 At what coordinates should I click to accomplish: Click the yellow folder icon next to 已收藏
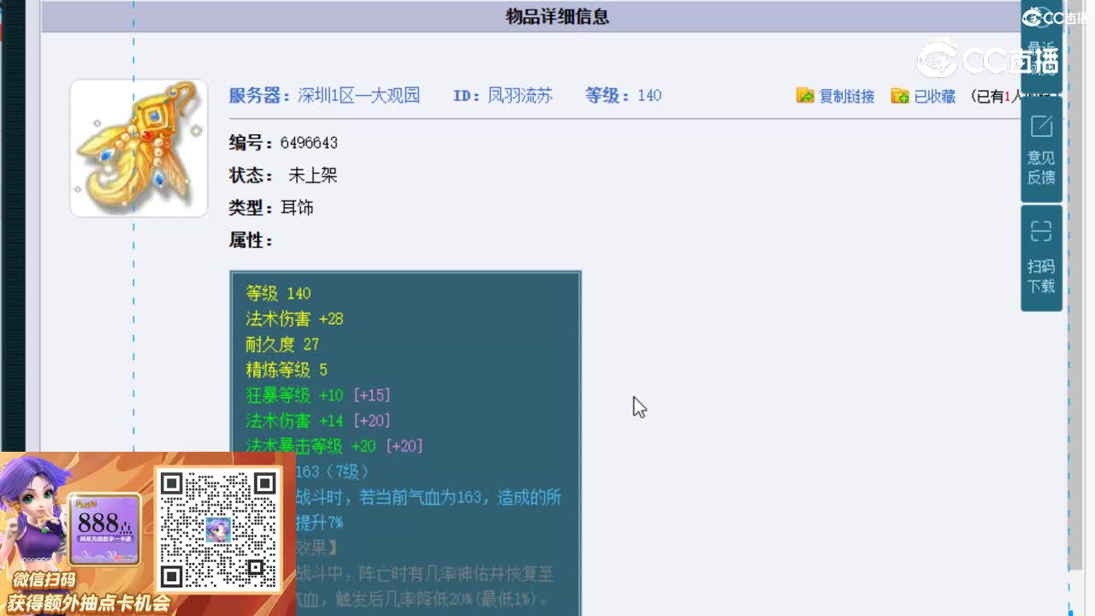pyautogui.click(x=899, y=96)
